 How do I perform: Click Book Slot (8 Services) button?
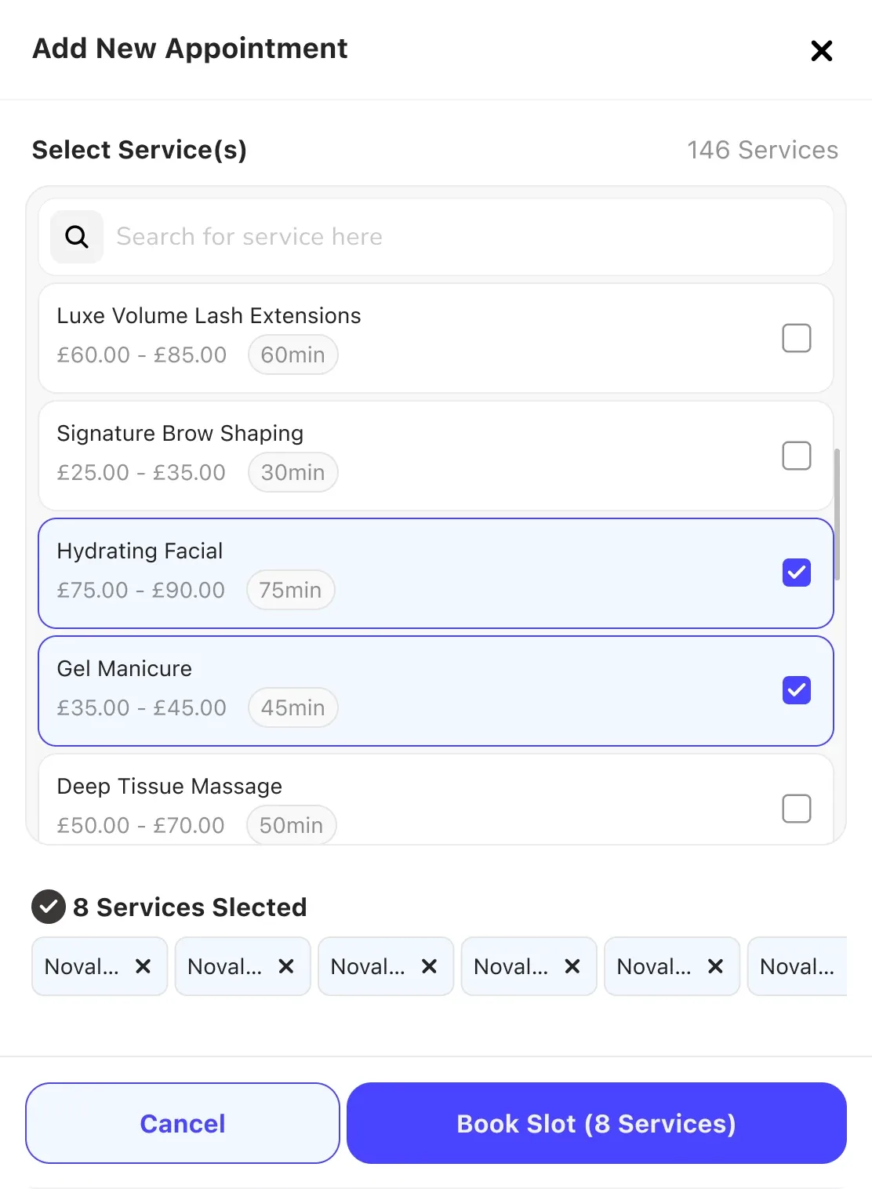click(x=597, y=1123)
